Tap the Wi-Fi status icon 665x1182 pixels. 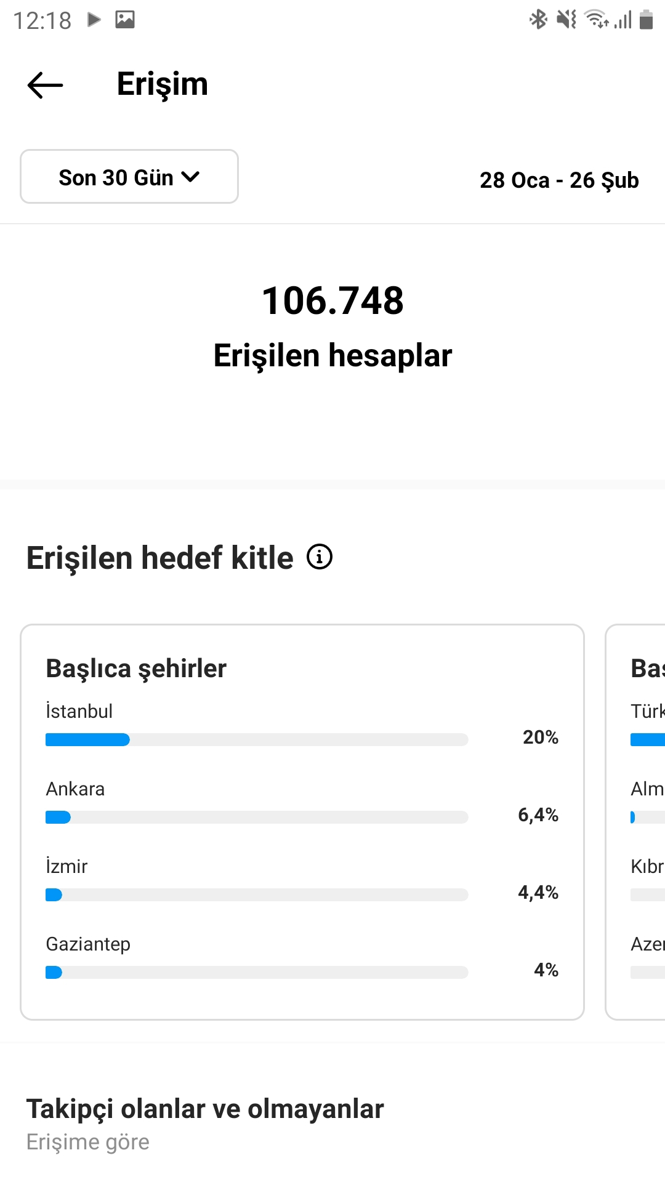point(596,19)
